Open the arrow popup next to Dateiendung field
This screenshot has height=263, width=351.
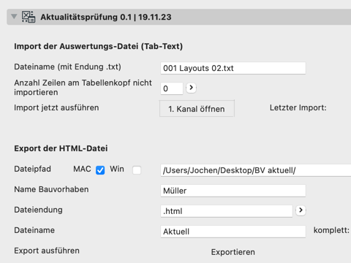(x=301, y=210)
